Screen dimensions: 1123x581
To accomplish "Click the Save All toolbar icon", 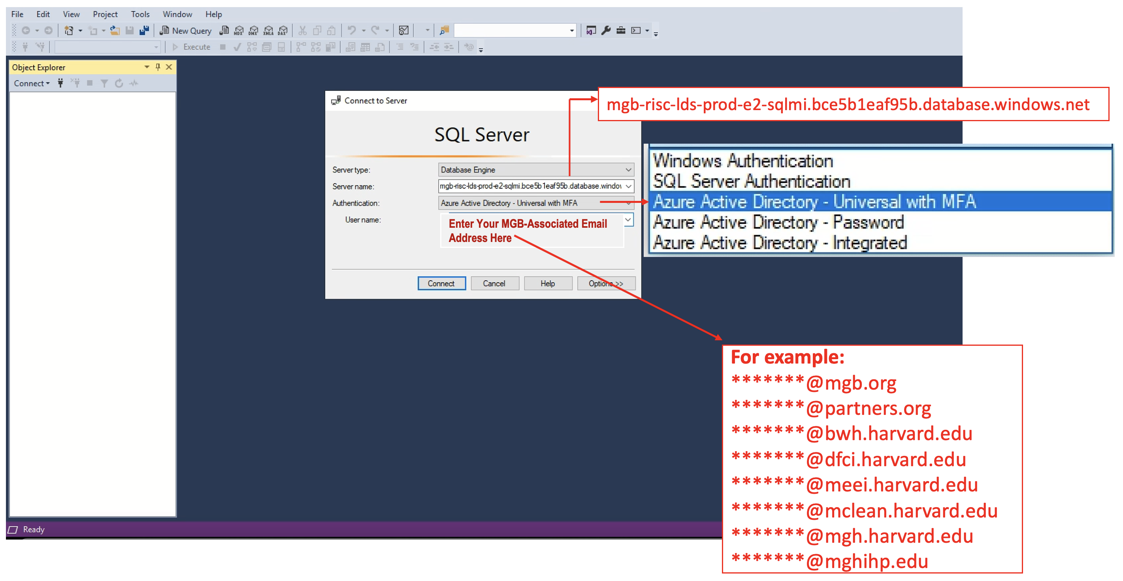I will tap(144, 30).
